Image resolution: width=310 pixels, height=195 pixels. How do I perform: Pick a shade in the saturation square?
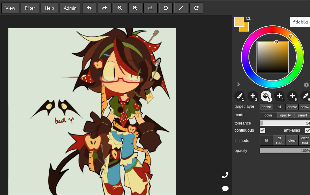point(273,57)
